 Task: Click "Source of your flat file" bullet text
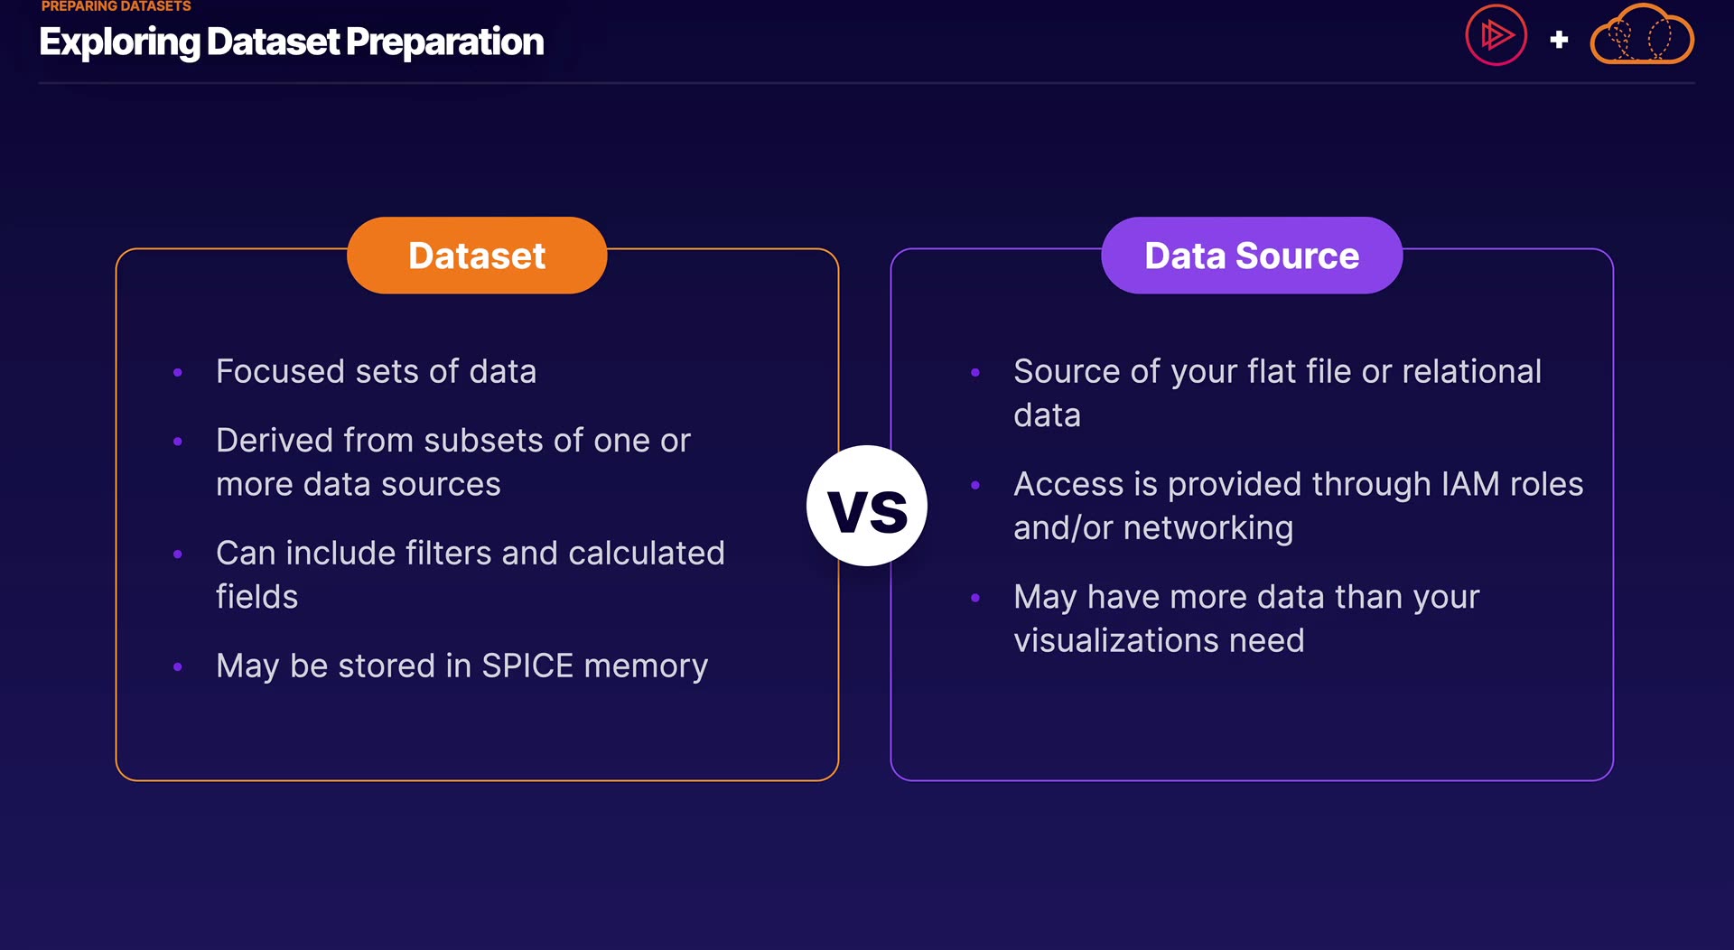(x=1277, y=393)
